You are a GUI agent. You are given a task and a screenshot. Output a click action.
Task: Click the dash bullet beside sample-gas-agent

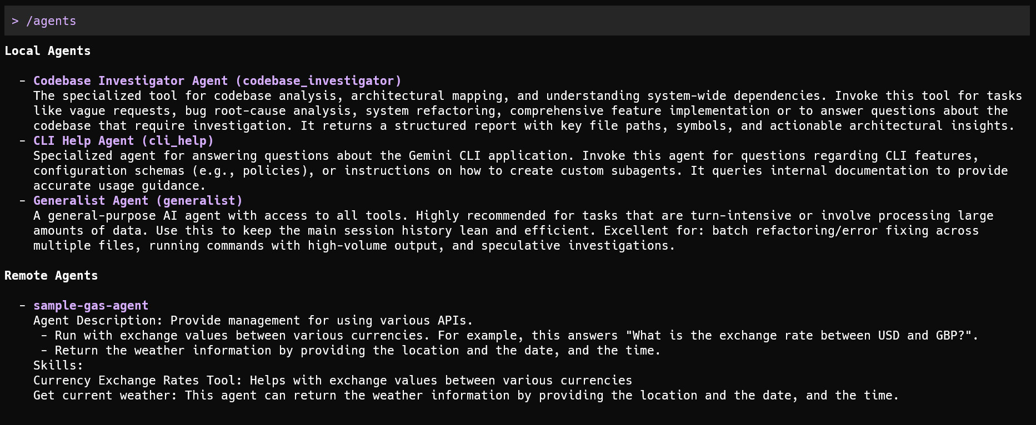click(x=22, y=306)
